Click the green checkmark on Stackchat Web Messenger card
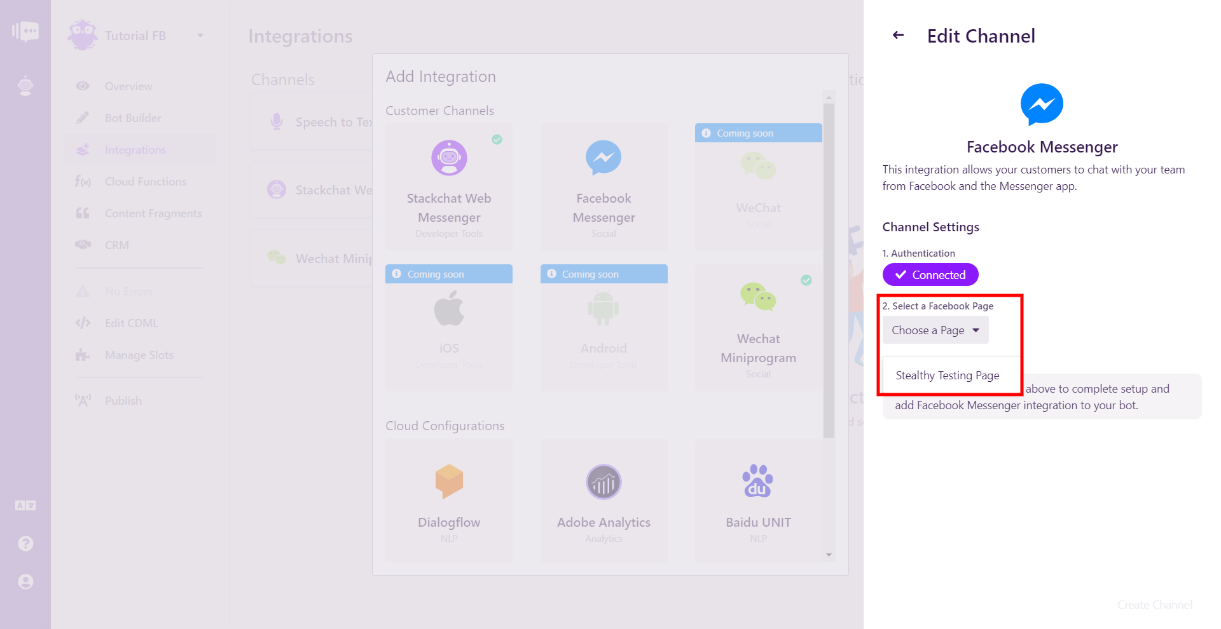This screenshot has height=629, width=1221. point(497,139)
